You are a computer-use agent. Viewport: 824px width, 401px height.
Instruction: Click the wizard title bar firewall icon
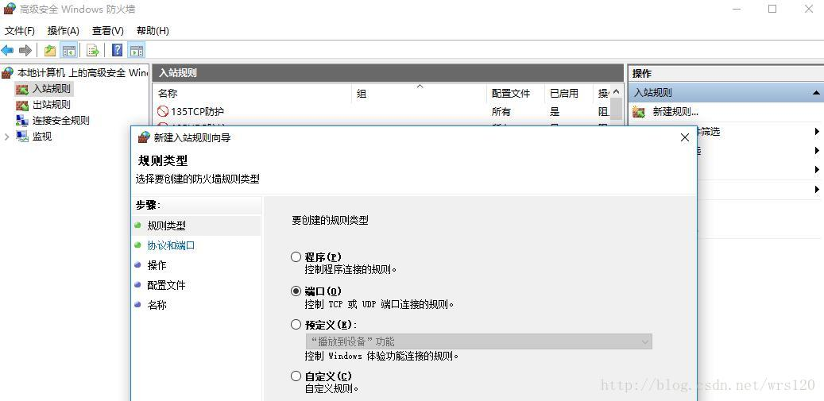coord(144,137)
